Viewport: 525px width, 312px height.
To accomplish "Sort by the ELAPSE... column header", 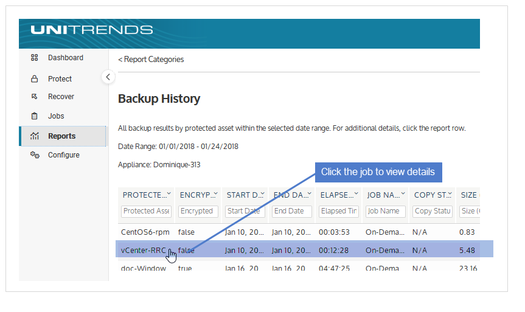I will (336, 195).
